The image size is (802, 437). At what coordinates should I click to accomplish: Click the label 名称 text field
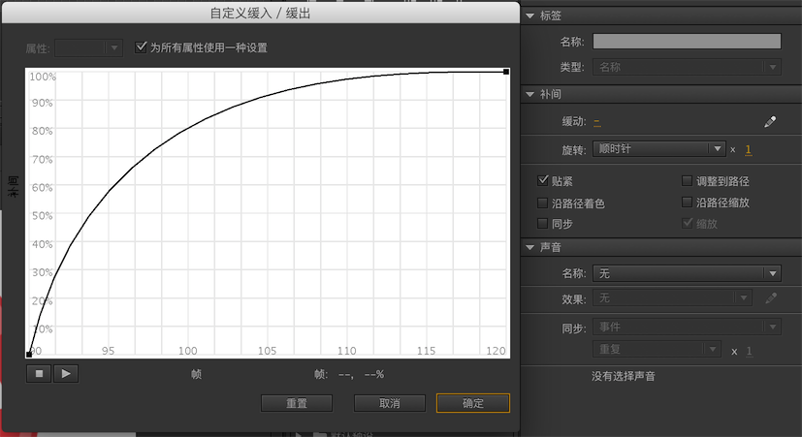[687, 42]
